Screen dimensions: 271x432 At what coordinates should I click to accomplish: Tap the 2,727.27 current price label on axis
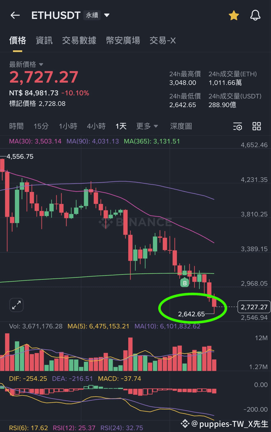254,307
